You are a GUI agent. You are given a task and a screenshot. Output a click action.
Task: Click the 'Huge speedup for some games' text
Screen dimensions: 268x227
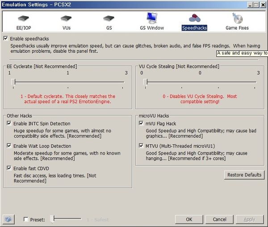point(63,133)
